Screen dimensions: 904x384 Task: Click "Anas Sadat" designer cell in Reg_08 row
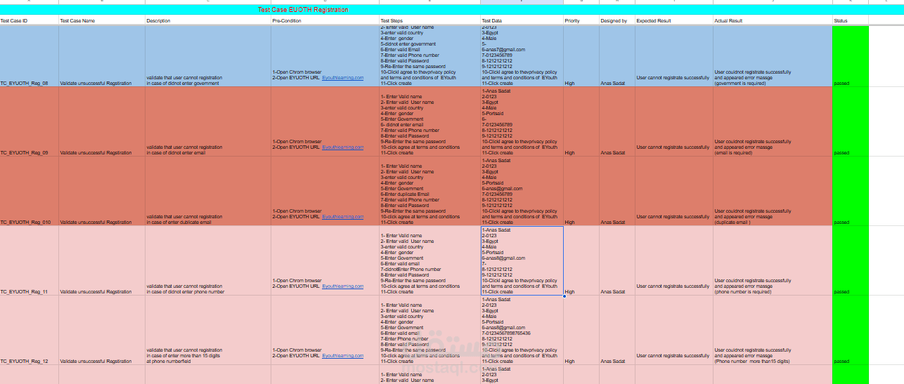[616, 57]
